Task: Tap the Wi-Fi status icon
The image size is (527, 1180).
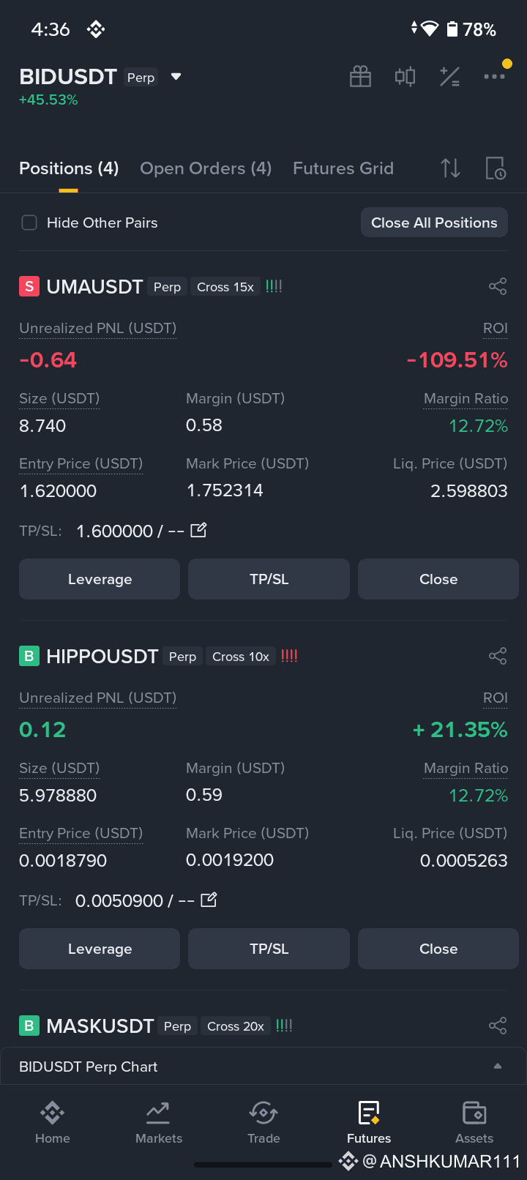Action: 429,29
